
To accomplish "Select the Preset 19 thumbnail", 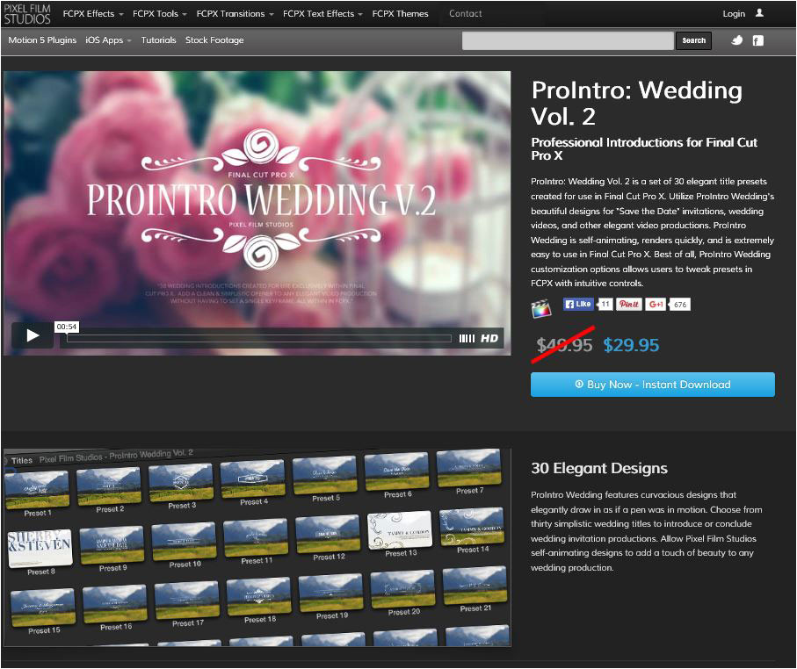I will pyautogui.click(x=331, y=593).
